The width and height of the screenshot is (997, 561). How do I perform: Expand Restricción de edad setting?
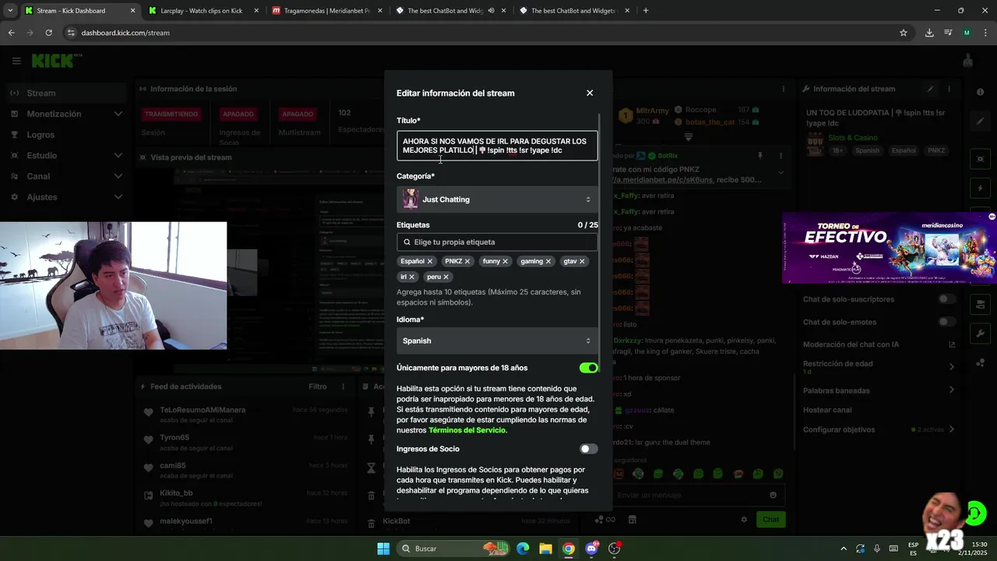(879, 366)
